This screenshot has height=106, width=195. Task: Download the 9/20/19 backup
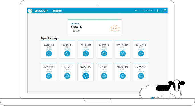[49, 76]
